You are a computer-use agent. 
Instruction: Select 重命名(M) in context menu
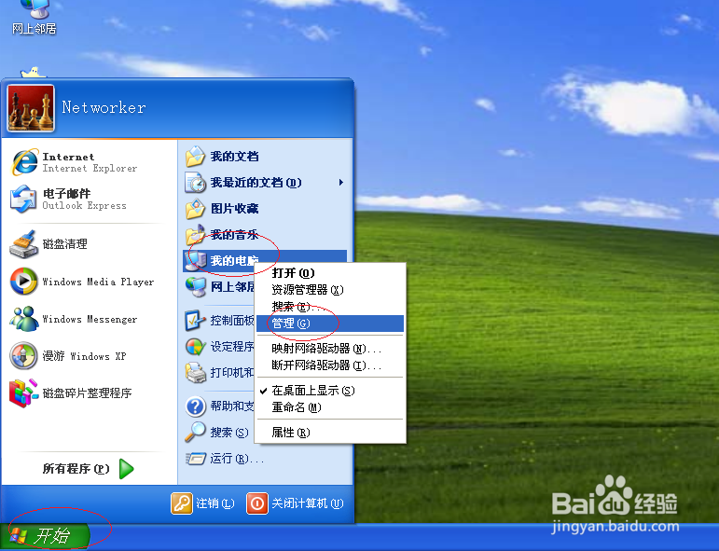coord(330,407)
